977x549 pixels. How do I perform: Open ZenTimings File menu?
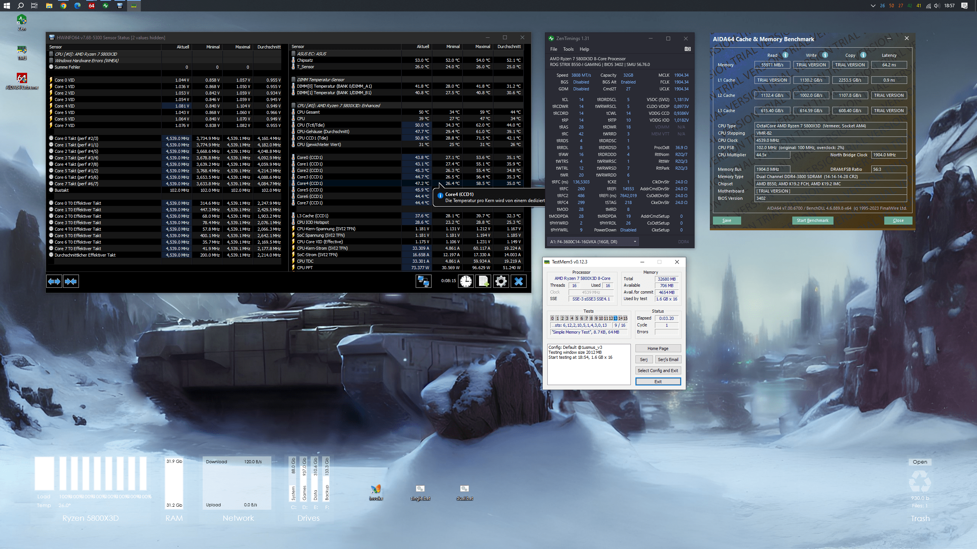click(553, 49)
